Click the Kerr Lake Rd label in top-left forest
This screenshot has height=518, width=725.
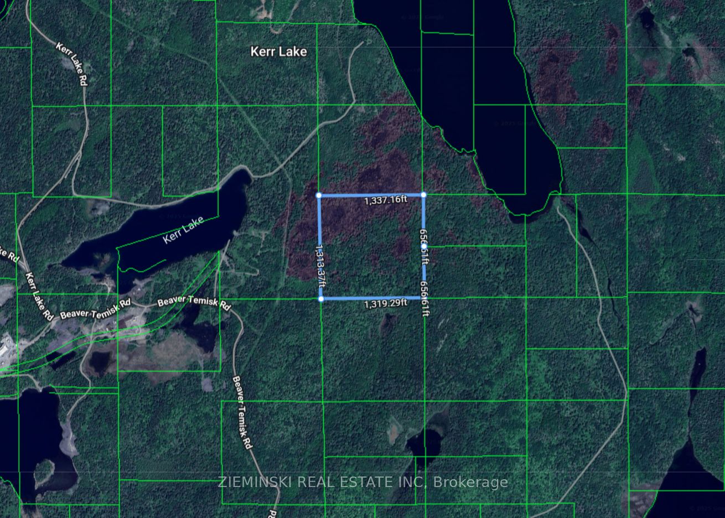click(x=72, y=64)
